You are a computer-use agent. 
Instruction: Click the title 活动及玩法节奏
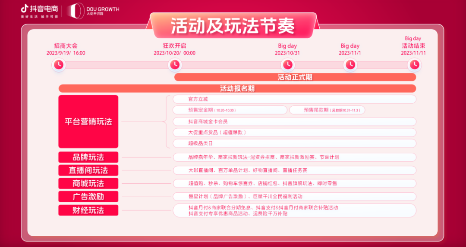point(233,26)
